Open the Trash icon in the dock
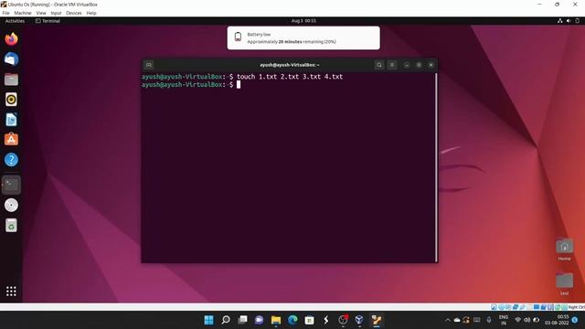585x329 pixels. pyautogui.click(x=11, y=226)
